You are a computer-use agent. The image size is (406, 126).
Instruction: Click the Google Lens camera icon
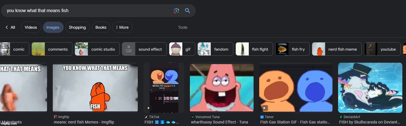point(176,11)
